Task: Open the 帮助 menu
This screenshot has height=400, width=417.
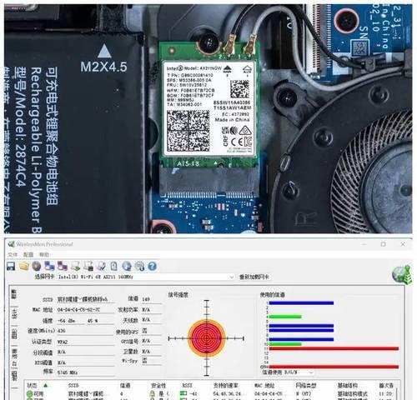Action: click(44, 254)
